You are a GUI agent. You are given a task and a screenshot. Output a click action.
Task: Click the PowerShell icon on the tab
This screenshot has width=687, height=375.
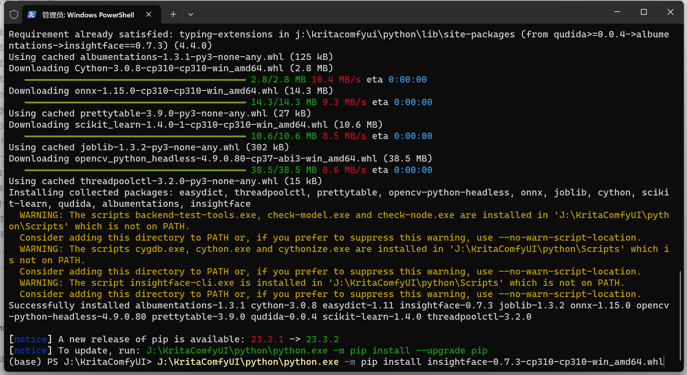click(x=32, y=14)
